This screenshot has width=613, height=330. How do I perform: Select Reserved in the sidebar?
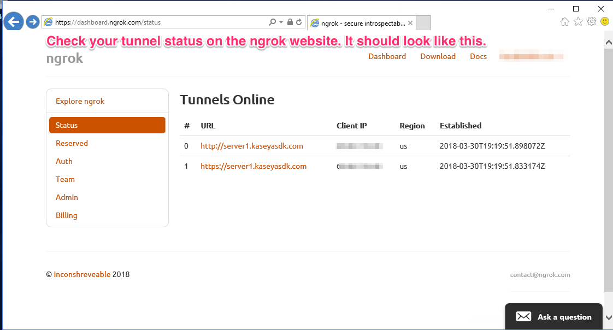(72, 143)
